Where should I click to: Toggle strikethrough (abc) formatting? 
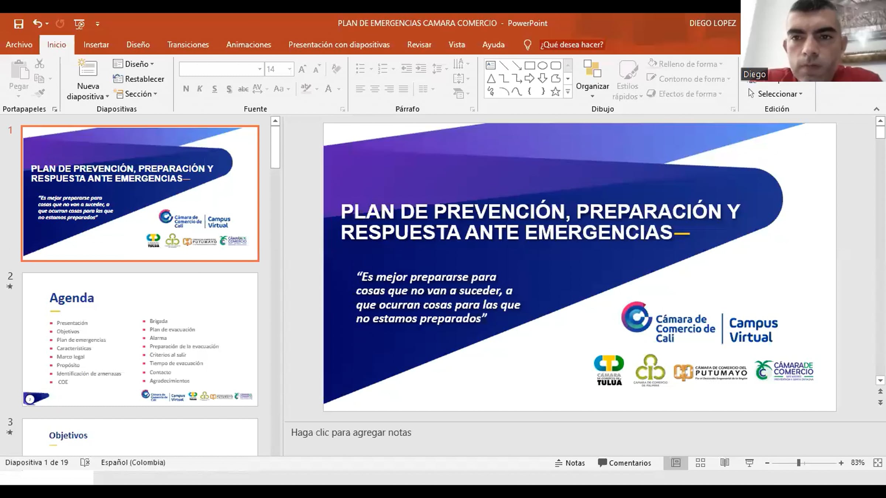point(243,89)
